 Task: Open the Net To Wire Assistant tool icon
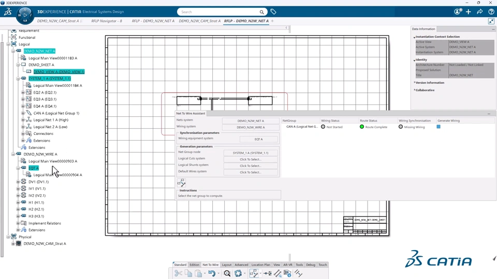point(254,273)
